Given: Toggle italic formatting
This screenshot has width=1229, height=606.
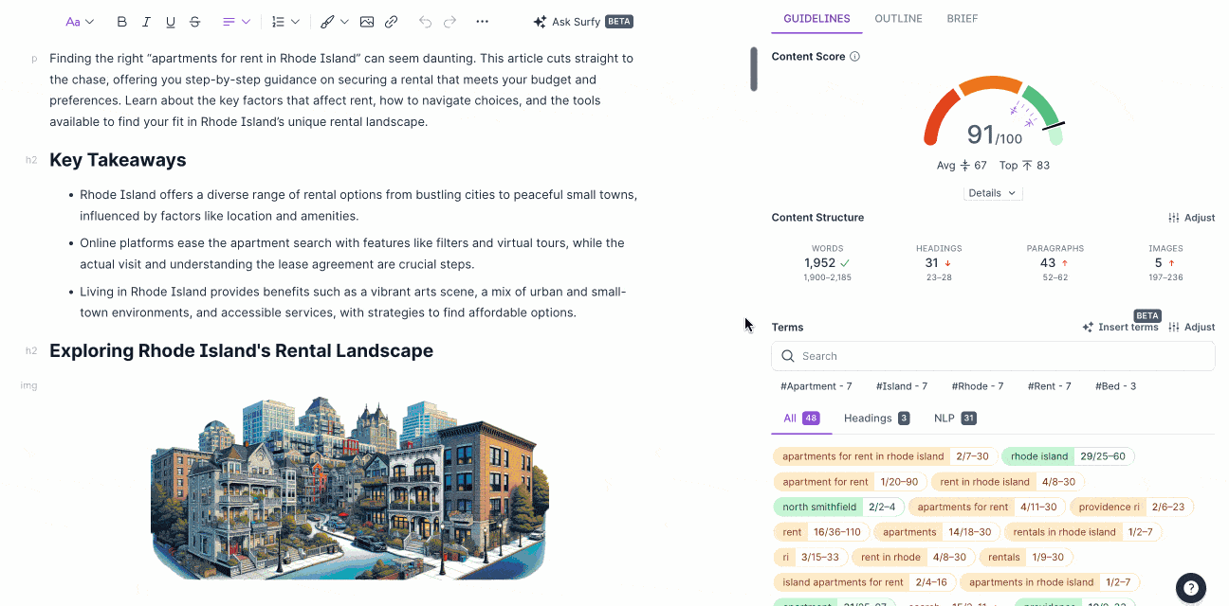Looking at the screenshot, I should pyautogui.click(x=146, y=22).
